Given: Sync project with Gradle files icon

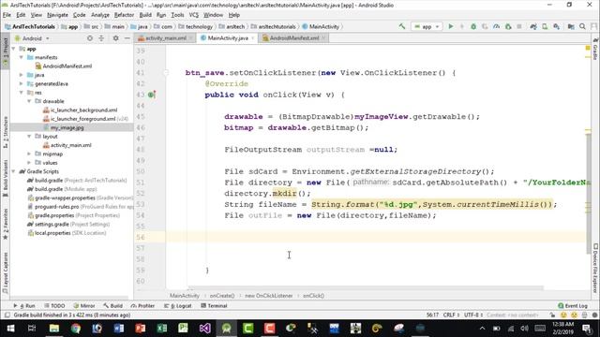Looking at the screenshot, I should (x=533, y=26).
